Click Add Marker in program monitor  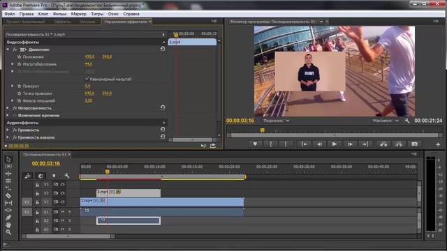point(255,144)
